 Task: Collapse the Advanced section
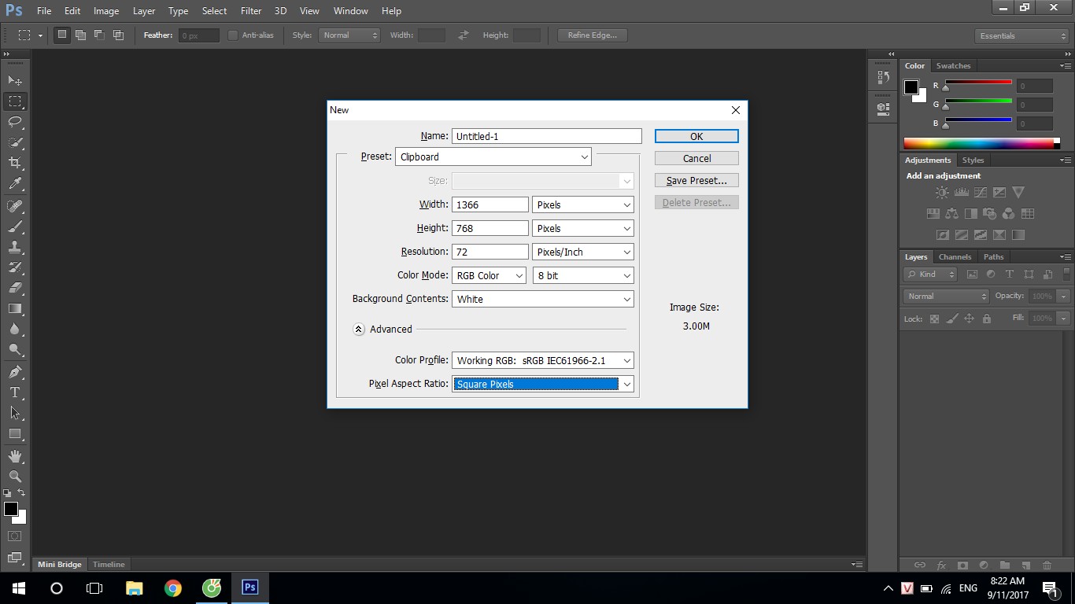[359, 330]
